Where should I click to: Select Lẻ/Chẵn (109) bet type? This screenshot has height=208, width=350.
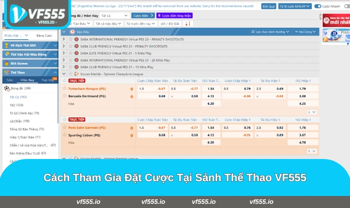20,121
